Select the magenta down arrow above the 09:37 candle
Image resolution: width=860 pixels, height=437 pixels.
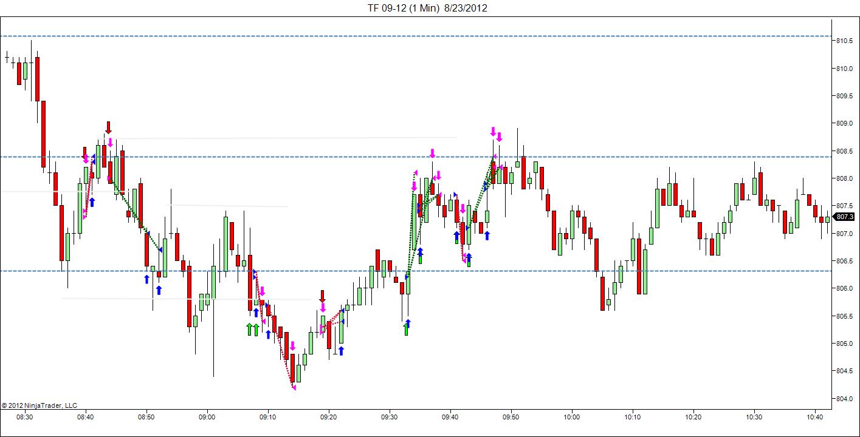coord(432,153)
